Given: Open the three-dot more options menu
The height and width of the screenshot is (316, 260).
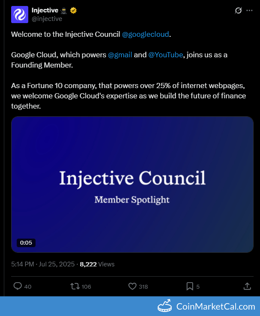Looking at the screenshot, I should click(249, 11).
